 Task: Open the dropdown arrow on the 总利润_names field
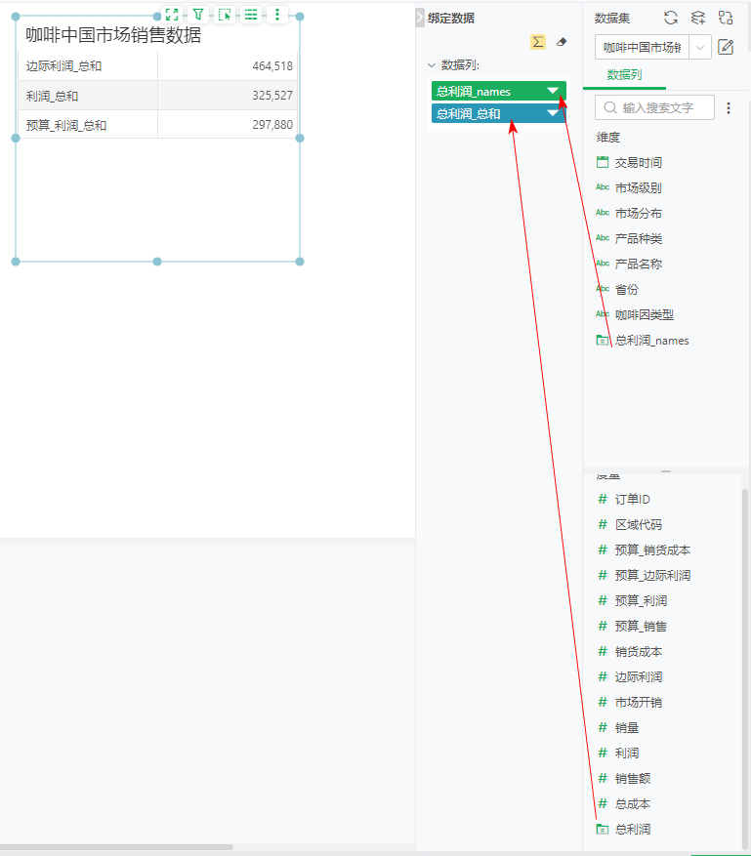553,91
